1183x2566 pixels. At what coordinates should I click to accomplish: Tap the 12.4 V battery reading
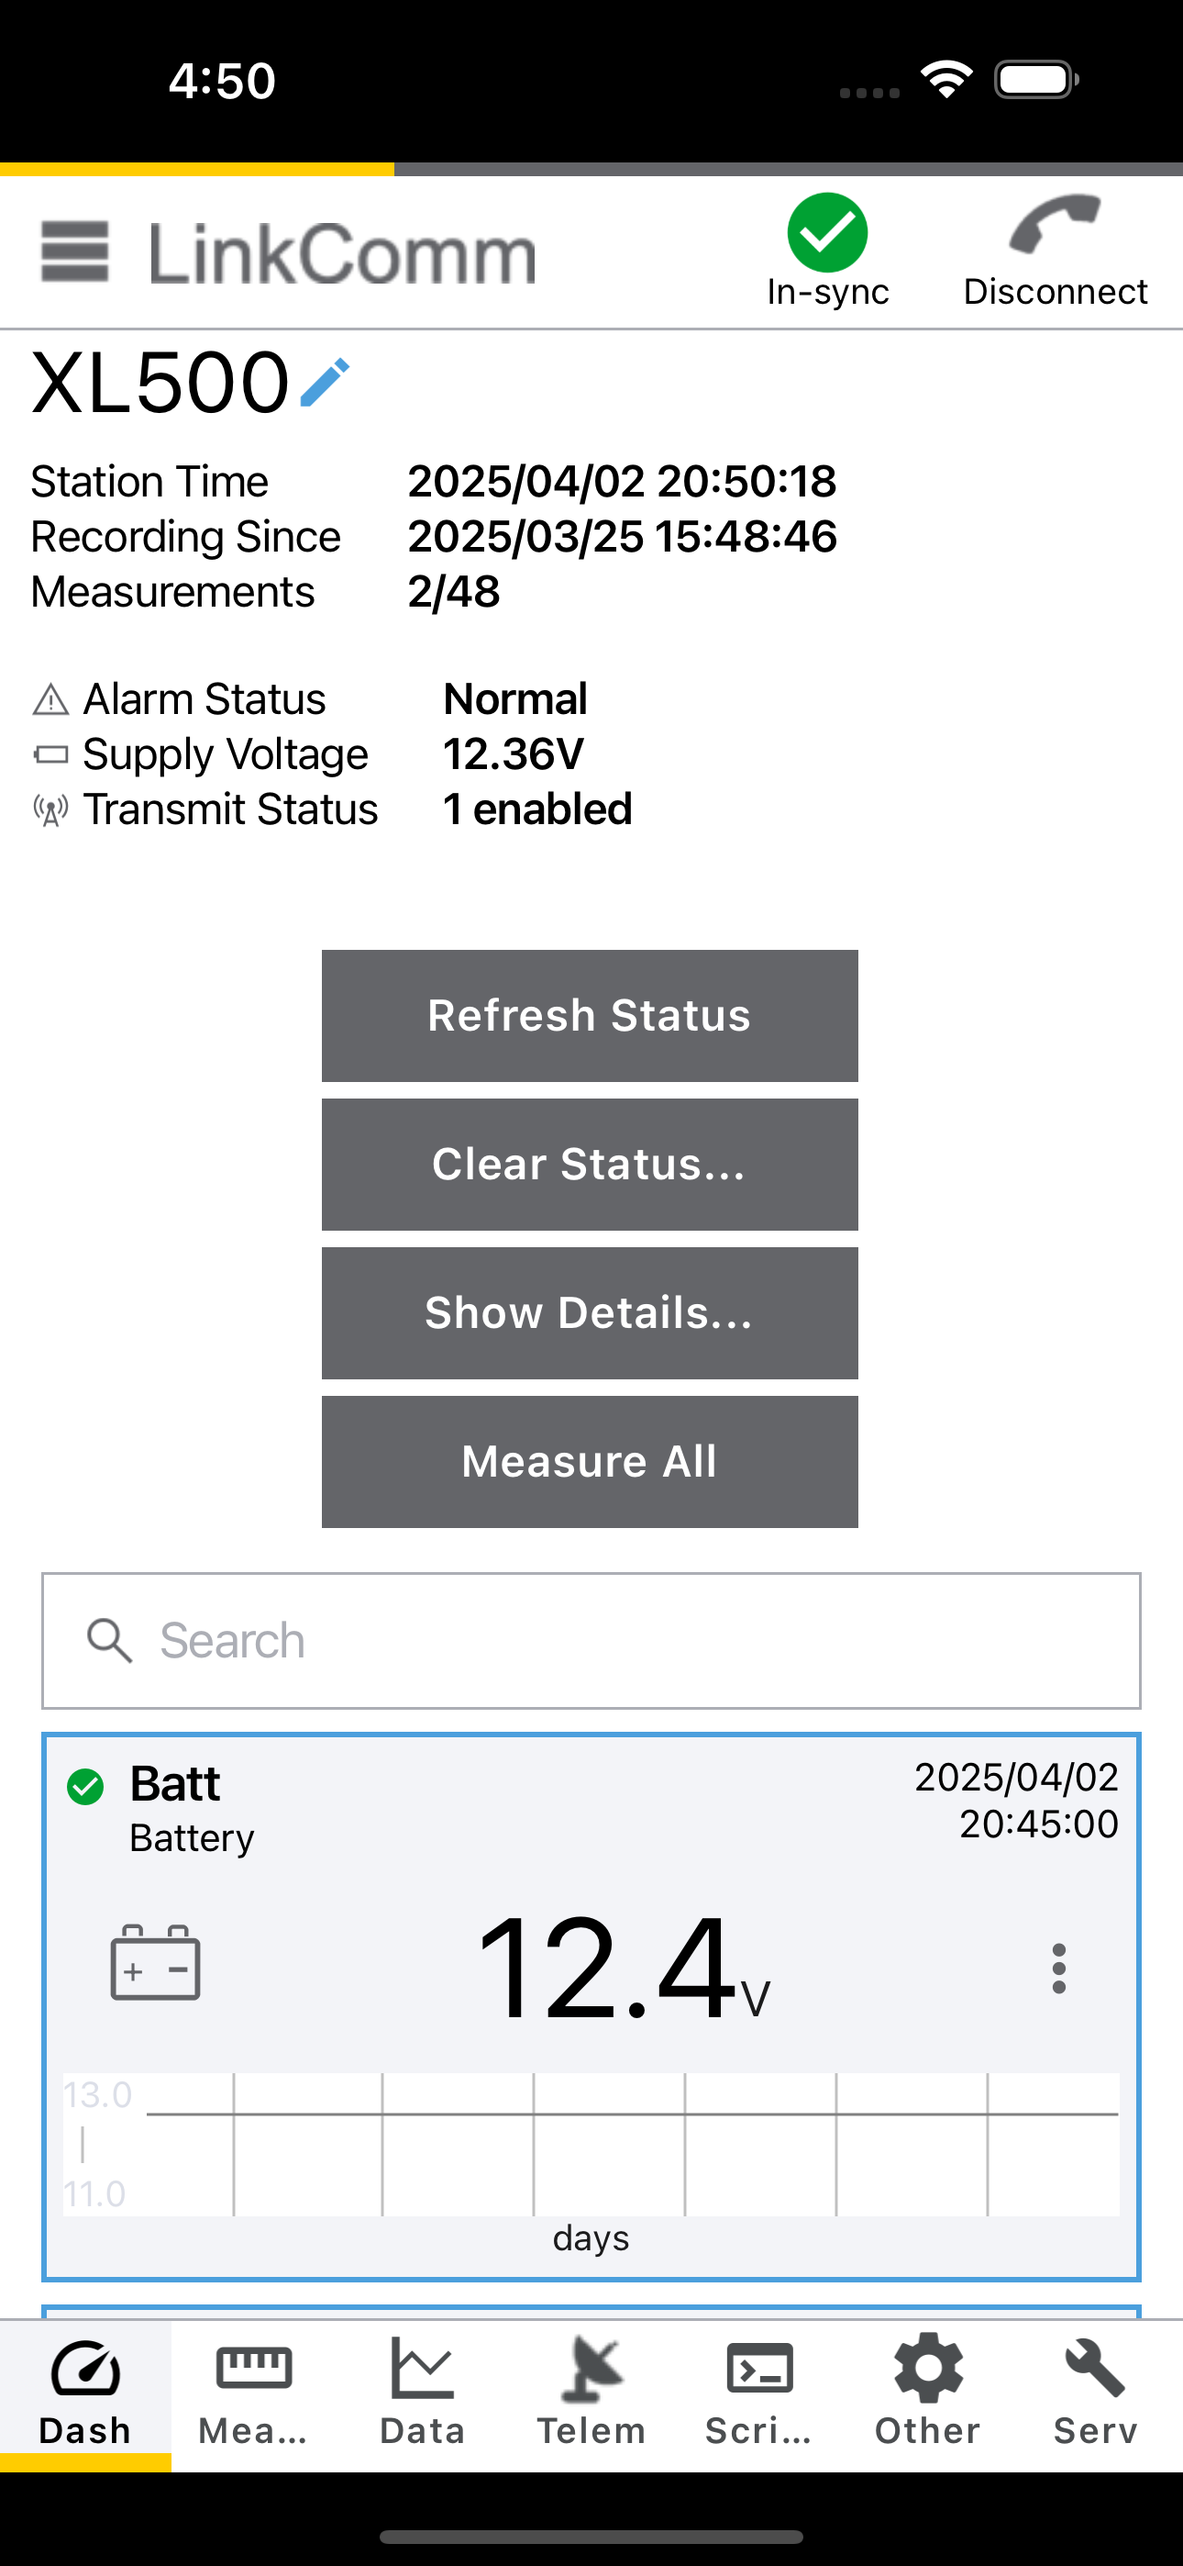tap(624, 1969)
